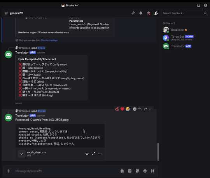Click the notification bell icon
Viewport: 210px width, 178px height.
tap(141, 13)
